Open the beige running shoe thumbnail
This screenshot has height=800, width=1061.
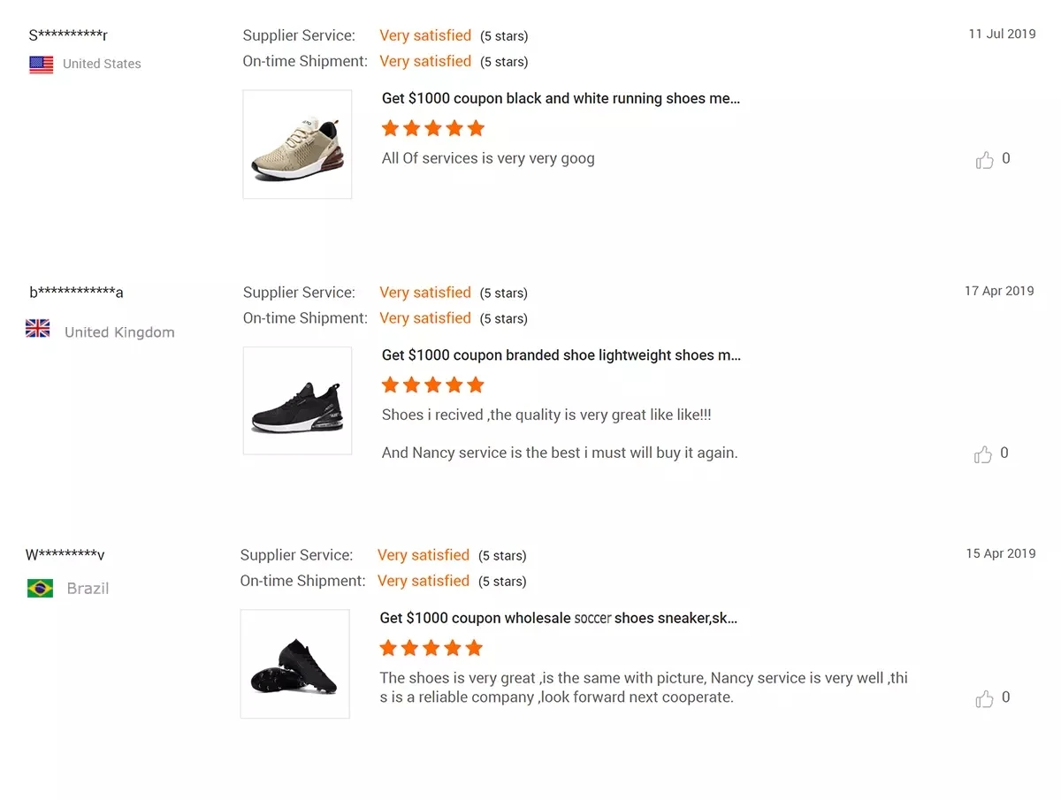tap(297, 144)
